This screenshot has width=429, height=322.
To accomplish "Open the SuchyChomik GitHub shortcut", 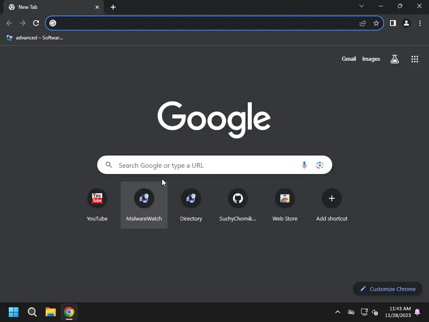I will pos(238,205).
